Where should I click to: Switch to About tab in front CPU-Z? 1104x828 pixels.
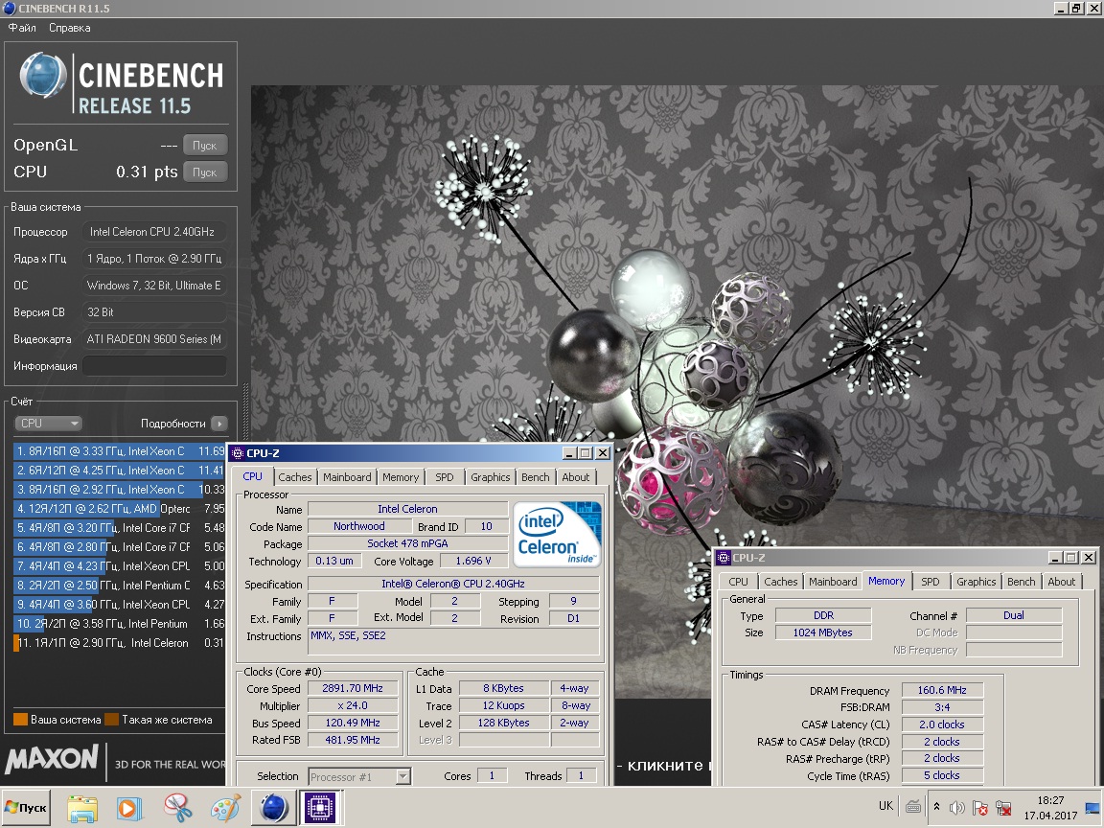click(x=575, y=477)
